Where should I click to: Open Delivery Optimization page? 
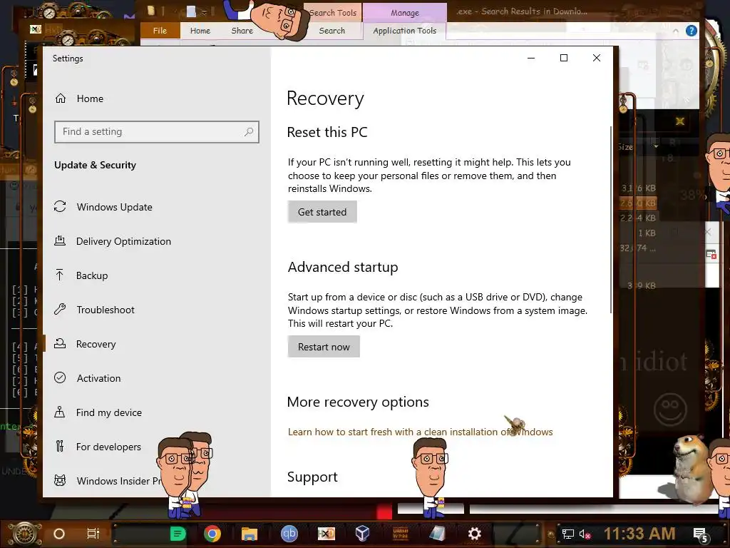123,241
